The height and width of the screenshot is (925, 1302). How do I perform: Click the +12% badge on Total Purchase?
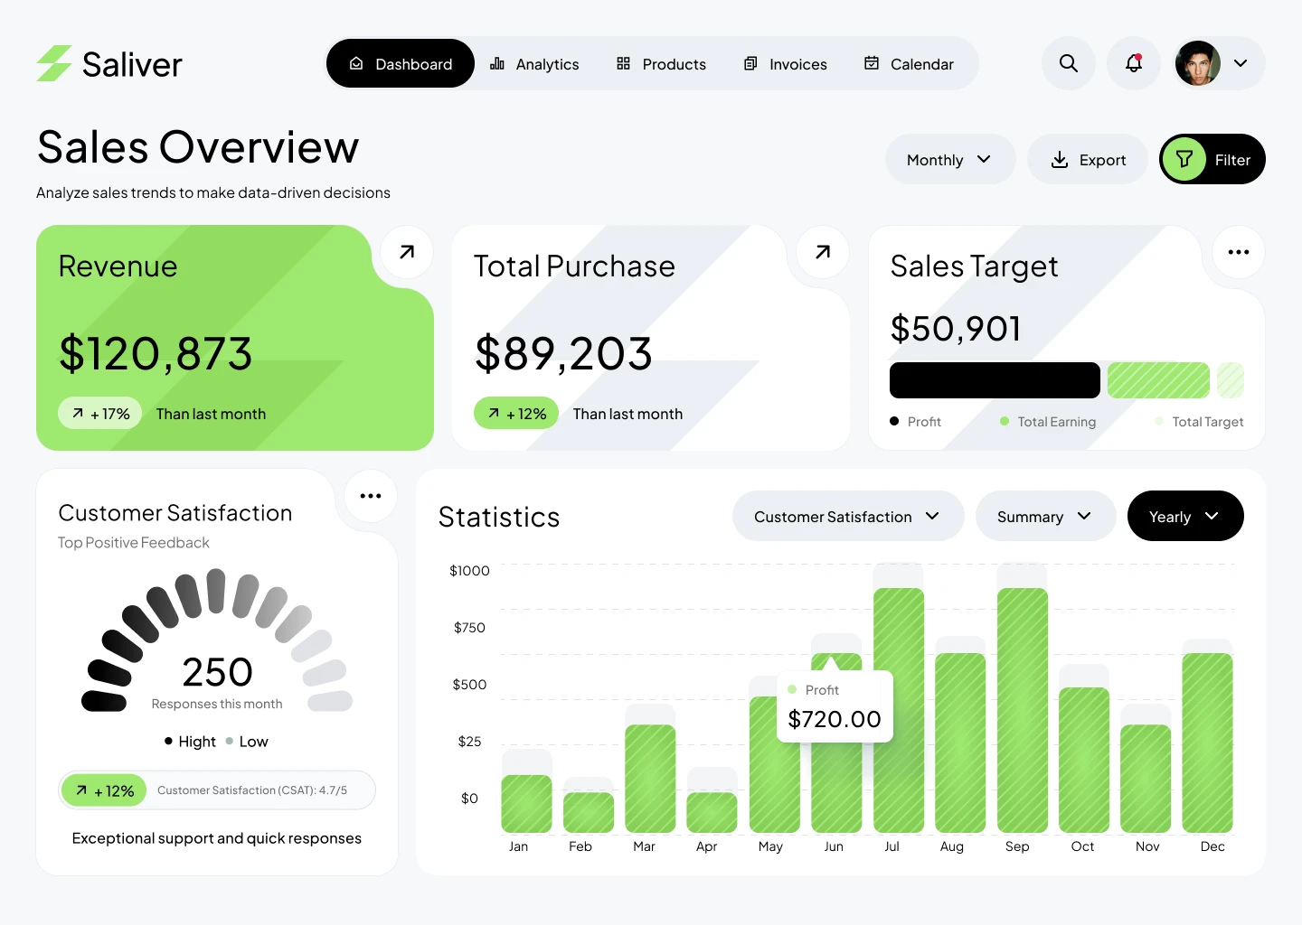(515, 413)
